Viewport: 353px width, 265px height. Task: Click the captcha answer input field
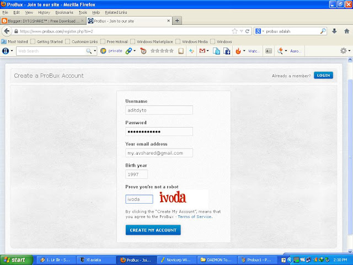[x=139, y=199]
